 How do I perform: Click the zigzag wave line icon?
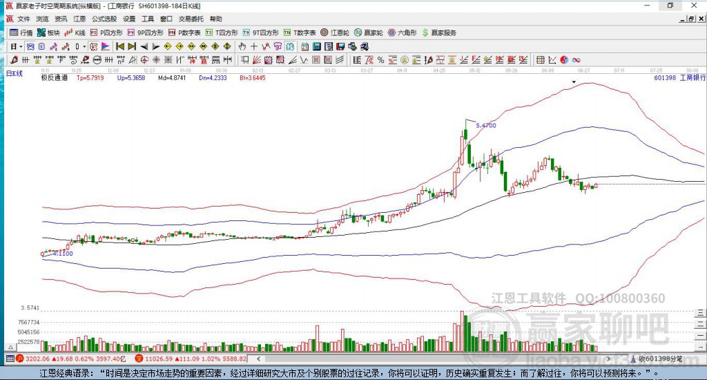pyautogui.click(x=304, y=60)
